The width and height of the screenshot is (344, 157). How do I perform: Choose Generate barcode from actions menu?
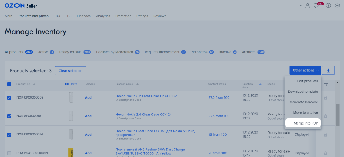(x=303, y=102)
